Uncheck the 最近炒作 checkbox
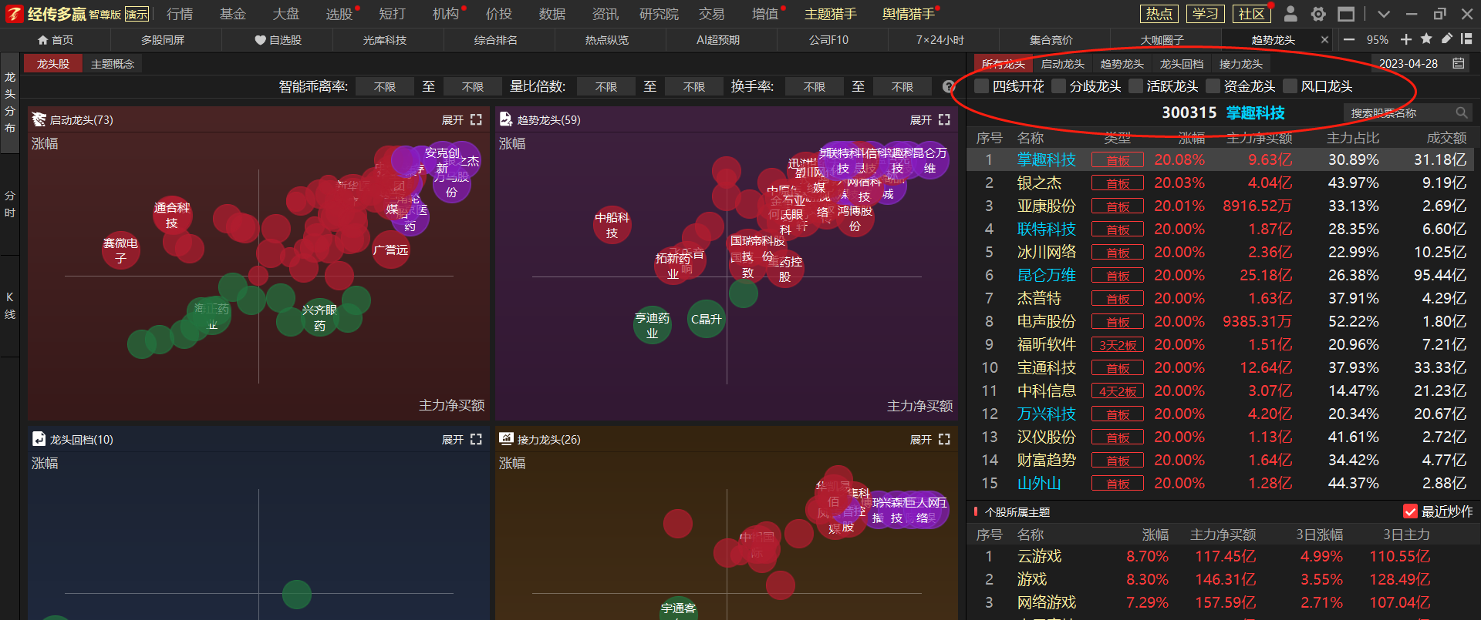1481x620 pixels. (1410, 511)
